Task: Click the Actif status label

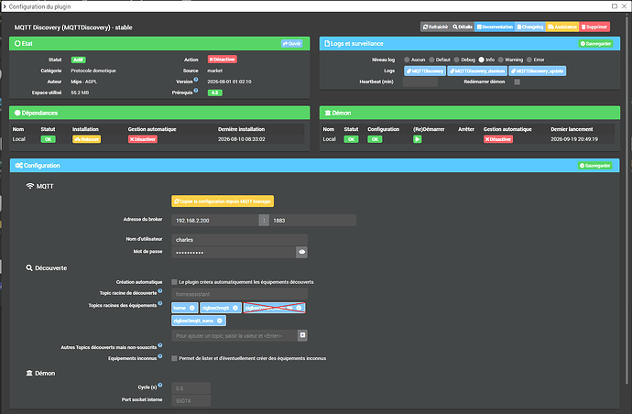Action: tap(79, 60)
